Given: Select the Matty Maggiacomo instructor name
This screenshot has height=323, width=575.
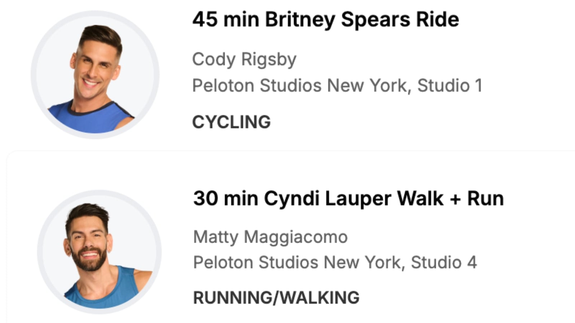Looking at the screenshot, I should click(270, 237).
